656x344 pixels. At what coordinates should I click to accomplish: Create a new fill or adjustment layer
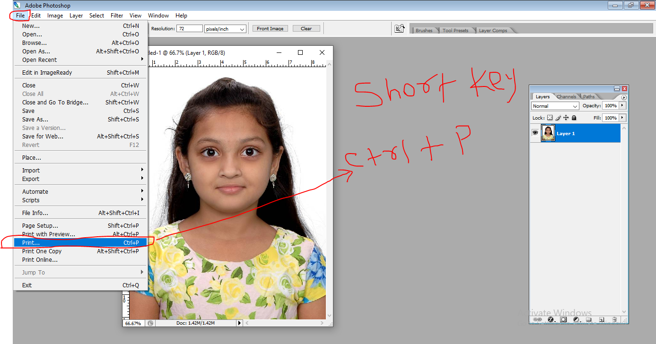576,319
